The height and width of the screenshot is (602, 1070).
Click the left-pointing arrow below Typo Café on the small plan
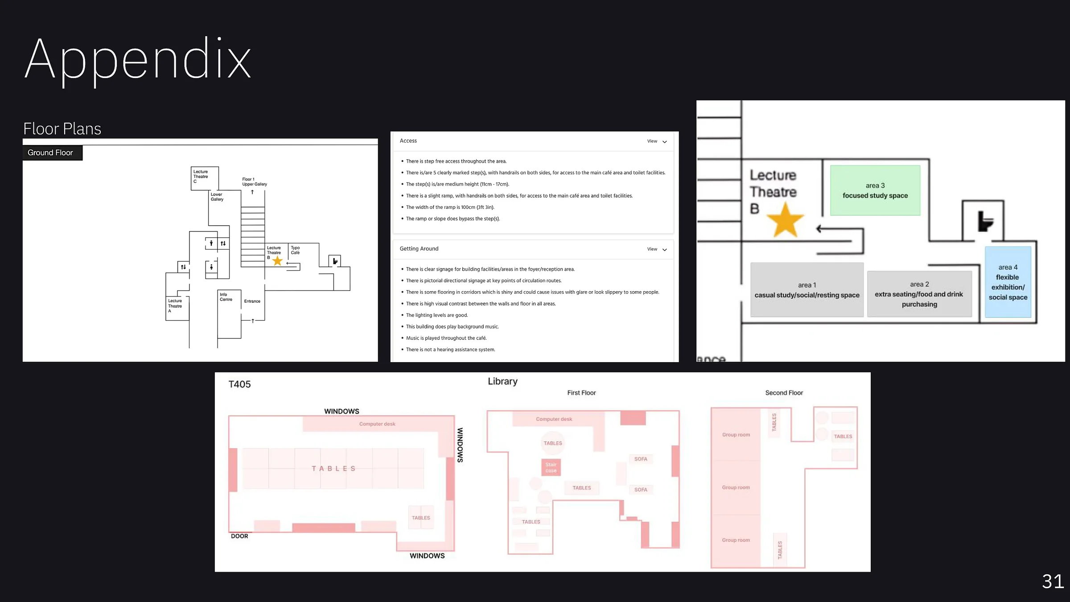click(292, 264)
